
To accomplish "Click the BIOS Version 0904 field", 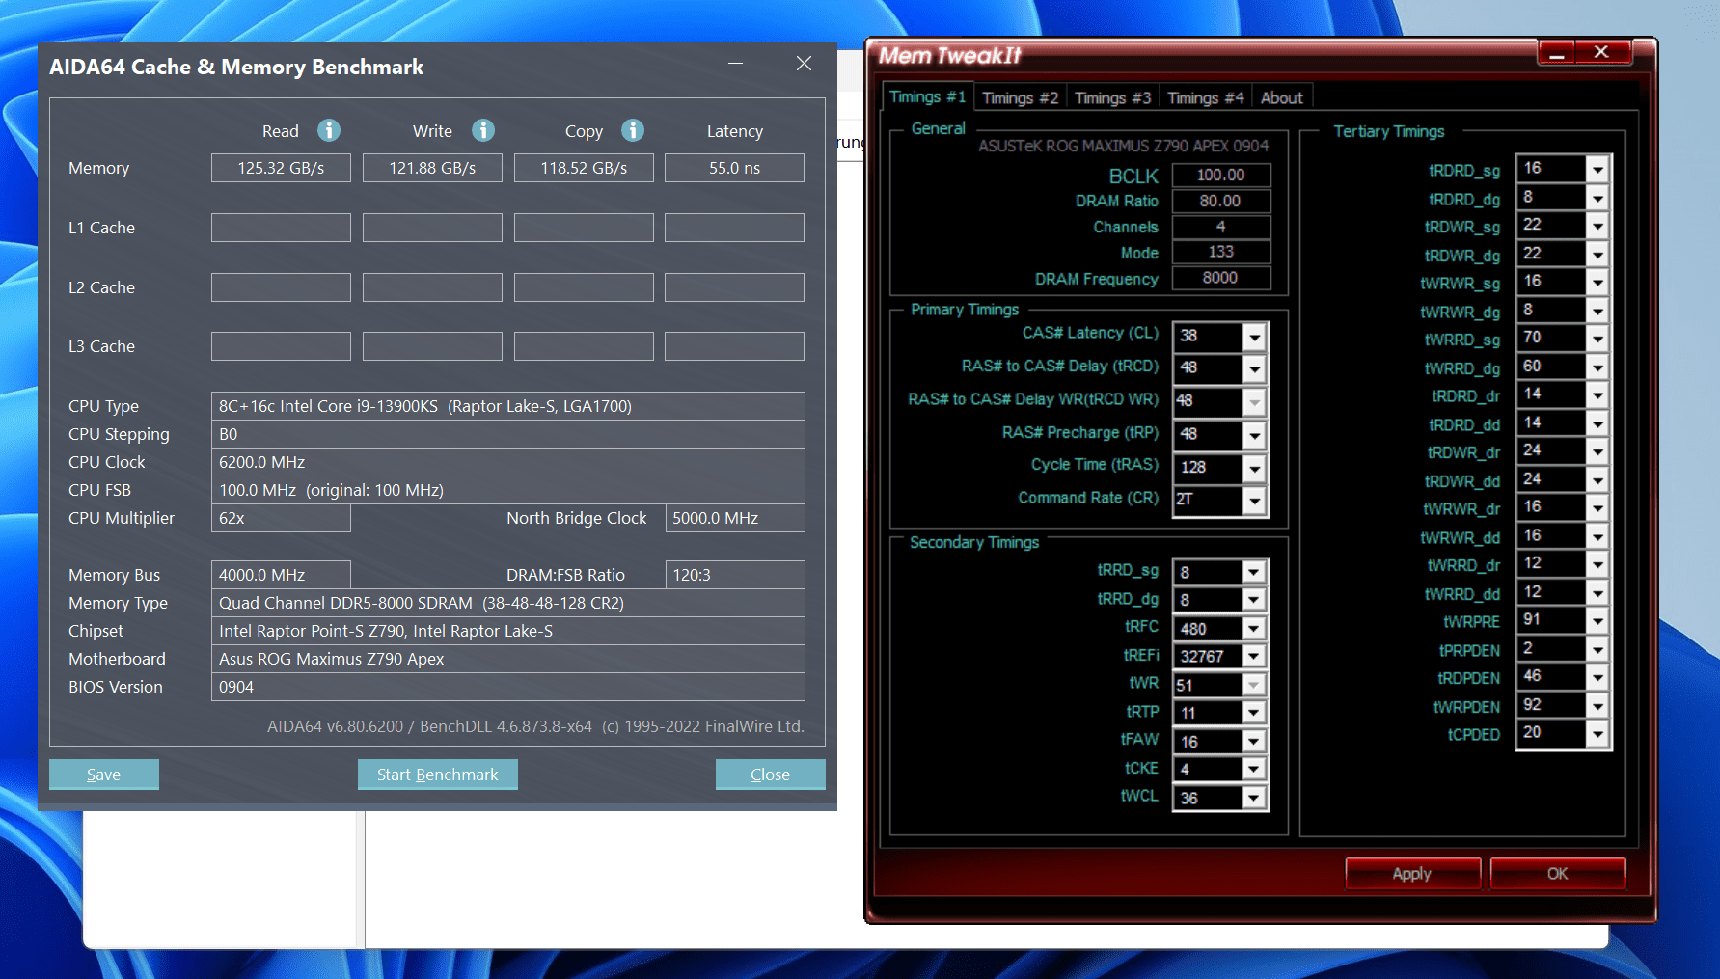I will [x=508, y=687].
